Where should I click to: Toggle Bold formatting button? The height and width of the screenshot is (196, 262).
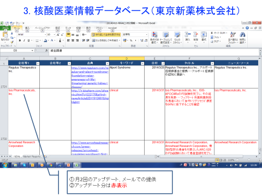coord(20,40)
